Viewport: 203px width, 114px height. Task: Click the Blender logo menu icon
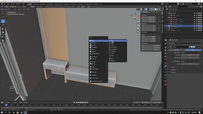(x=2, y=4)
